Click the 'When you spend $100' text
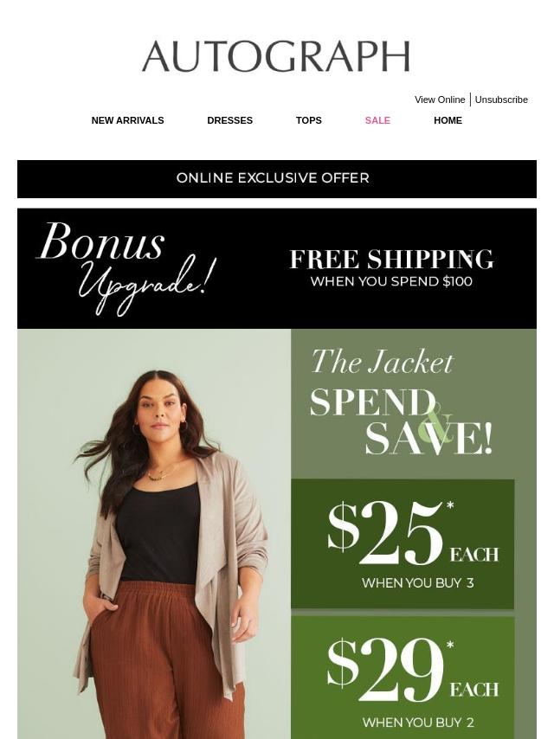The height and width of the screenshot is (739, 554). 391,281
